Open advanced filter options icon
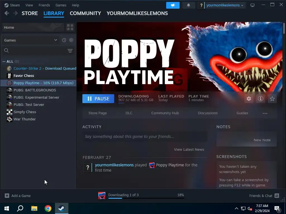286x214 pixels. tap(70, 51)
